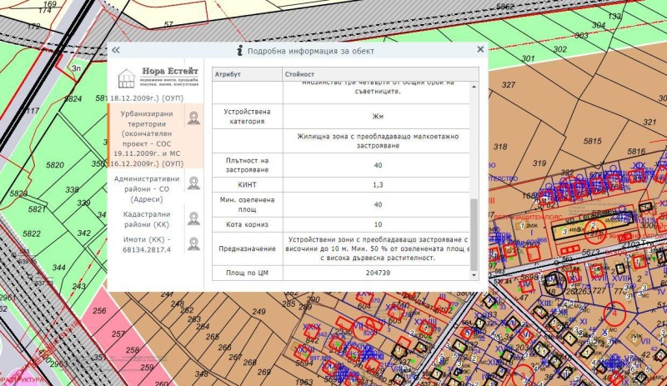The height and width of the screenshot is (386, 667).
Task: Click the Площ по ЦМ value 204739
Action: tap(376, 273)
